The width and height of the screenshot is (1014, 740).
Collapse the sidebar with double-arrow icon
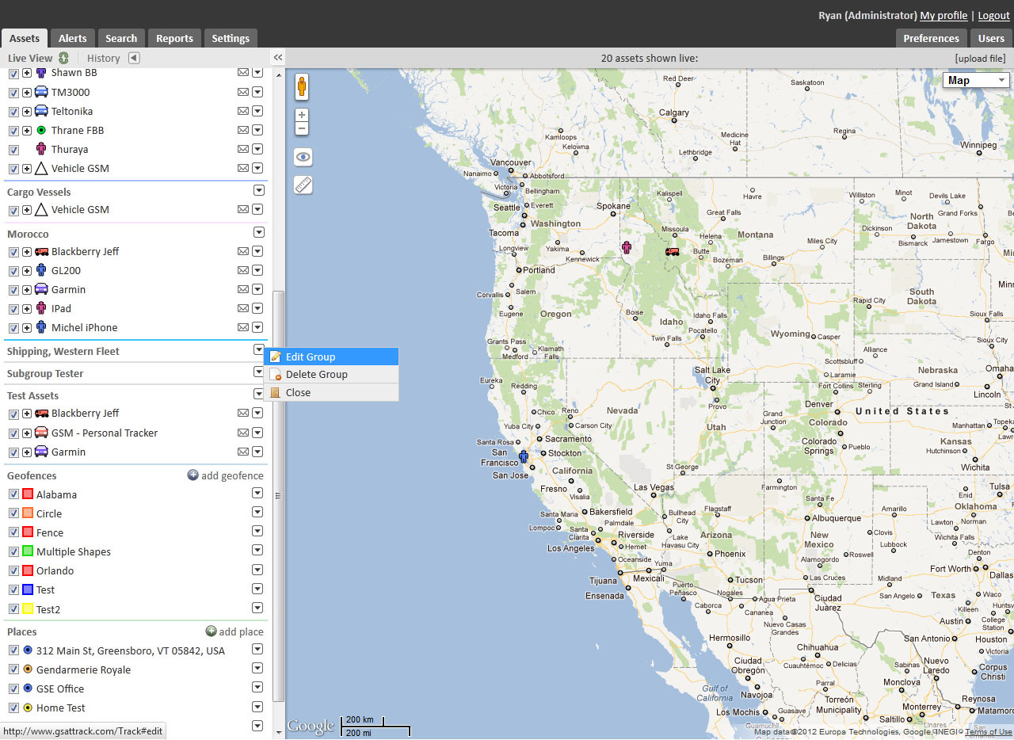coord(278,58)
